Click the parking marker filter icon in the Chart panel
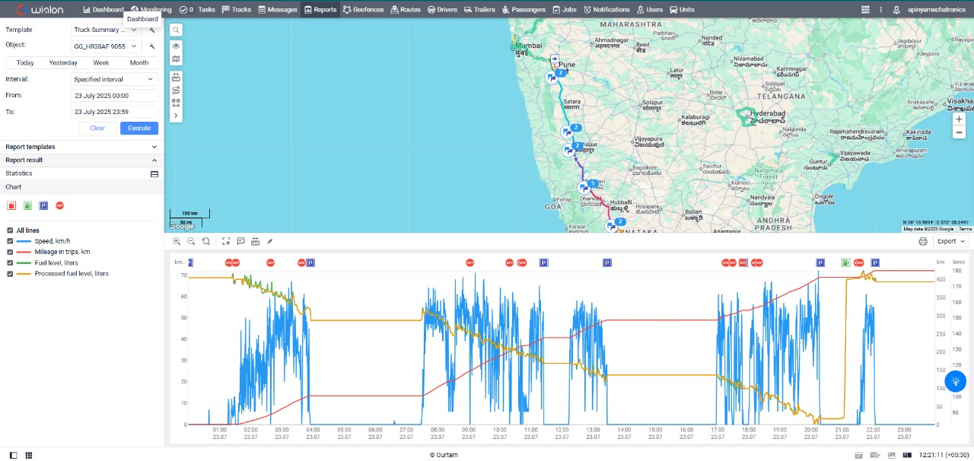The height and width of the screenshot is (461, 974). (x=43, y=205)
